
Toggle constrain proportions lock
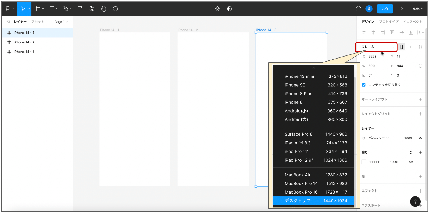pos(421,66)
